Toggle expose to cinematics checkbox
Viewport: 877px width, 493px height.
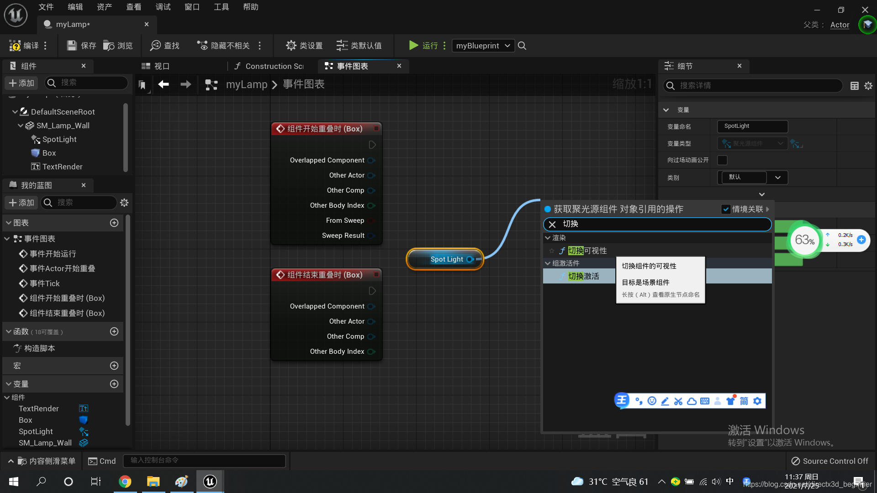[722, 160]
